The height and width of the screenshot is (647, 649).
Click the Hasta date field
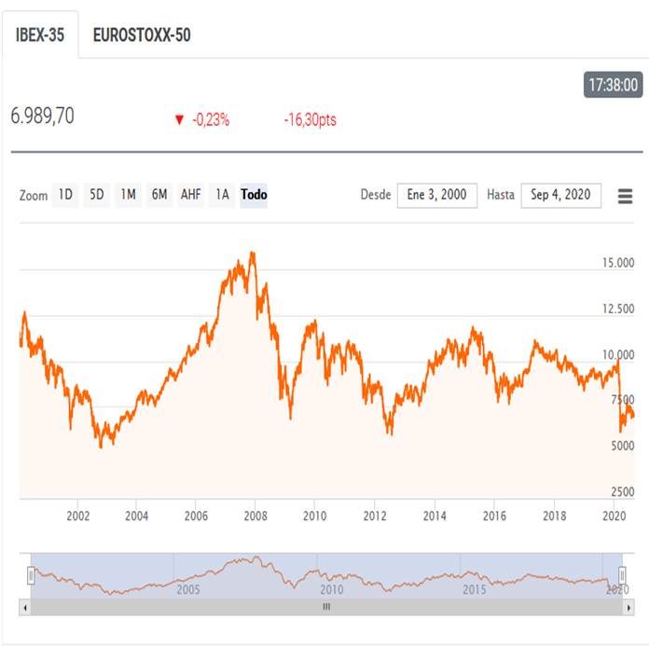560,195
